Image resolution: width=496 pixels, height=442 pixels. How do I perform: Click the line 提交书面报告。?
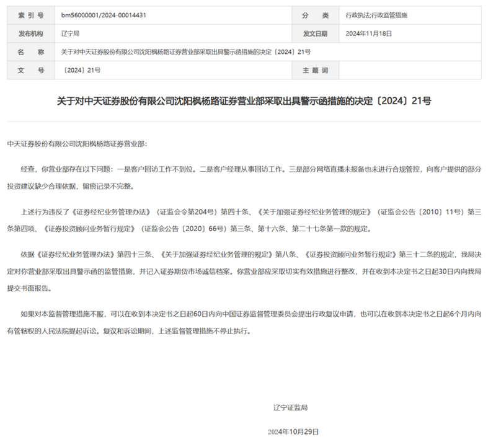[x=29, y=288]
